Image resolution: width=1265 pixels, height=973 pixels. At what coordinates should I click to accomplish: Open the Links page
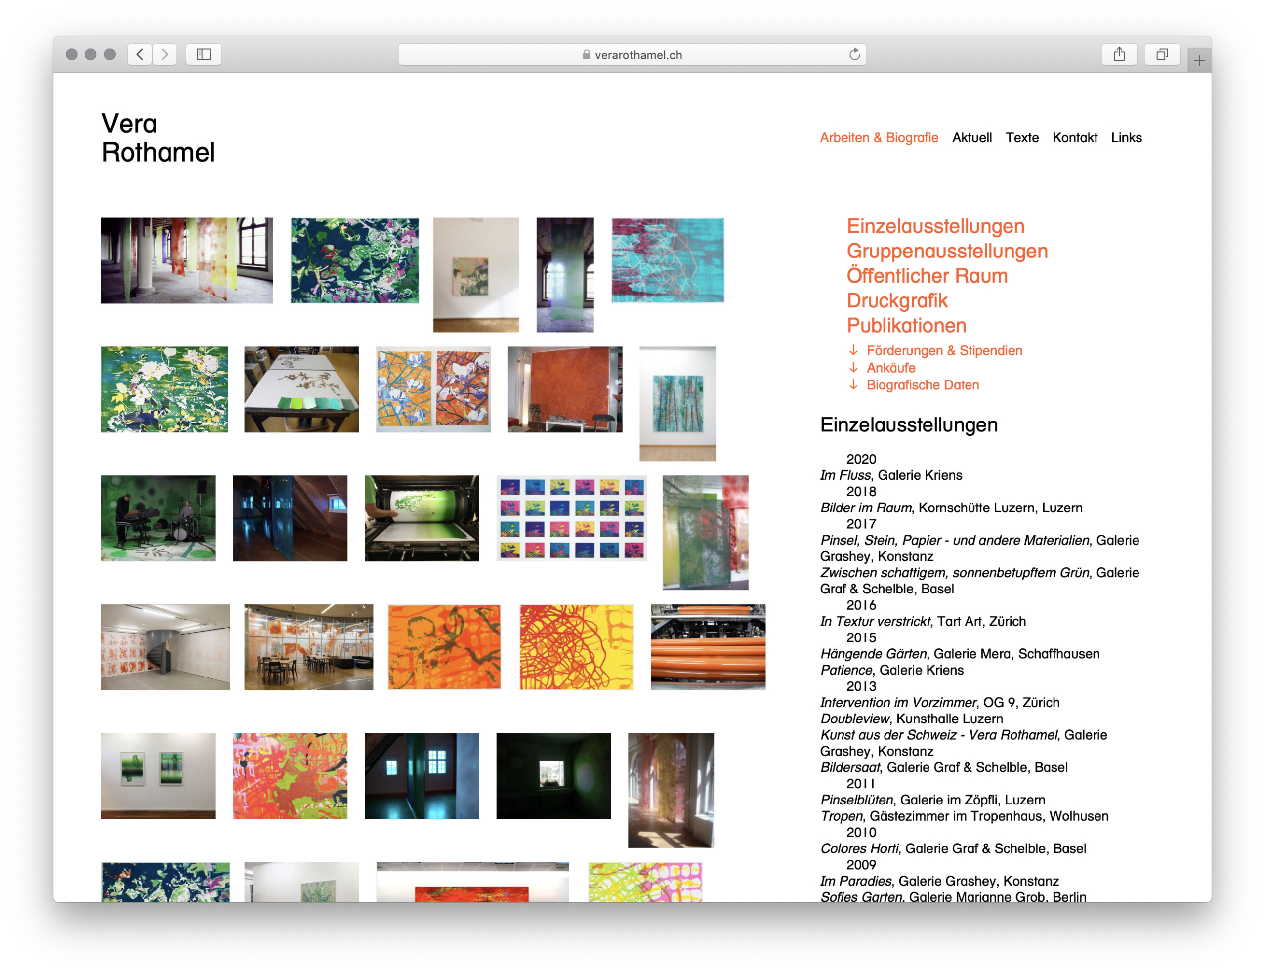pos(1126,138)
